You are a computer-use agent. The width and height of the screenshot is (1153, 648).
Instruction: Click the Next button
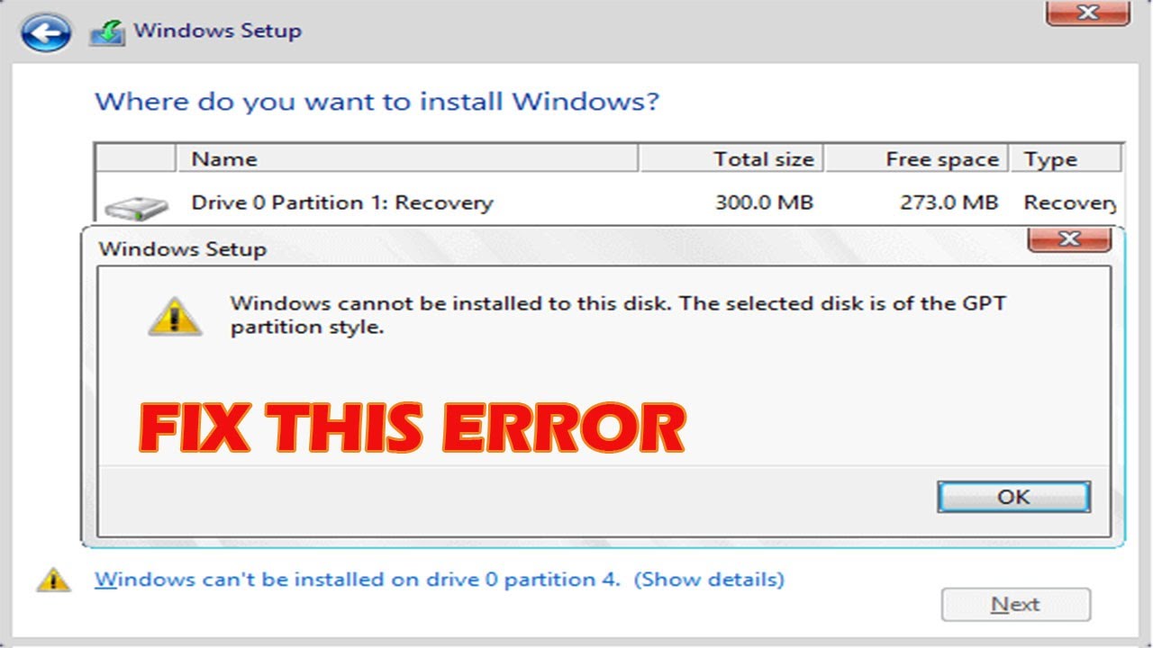tap(1015, 605)
